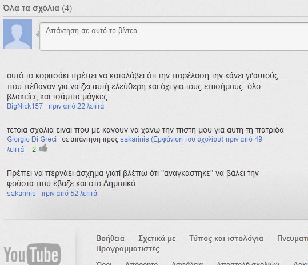Click the comment reply text box
Viewport: 308px width, 265px height.
pyautogui.click(x=174, y=37)
